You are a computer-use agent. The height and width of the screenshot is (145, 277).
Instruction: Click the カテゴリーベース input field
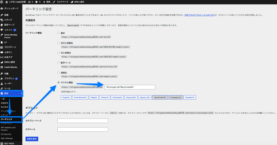[83, 121]
